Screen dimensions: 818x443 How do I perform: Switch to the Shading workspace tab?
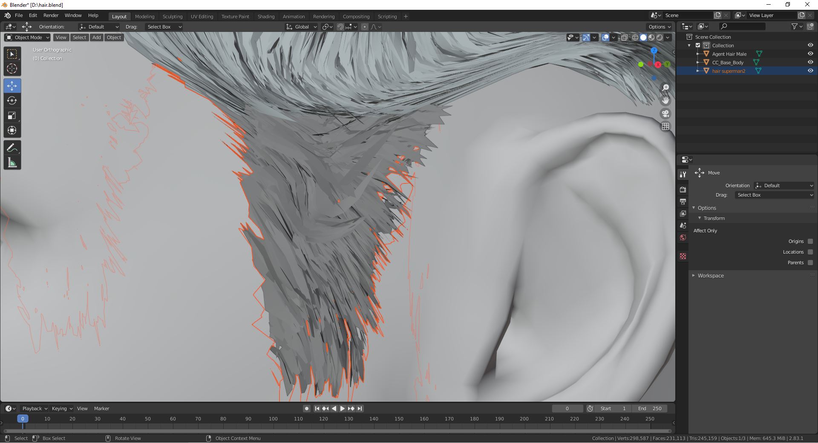[x=266, y=17]
